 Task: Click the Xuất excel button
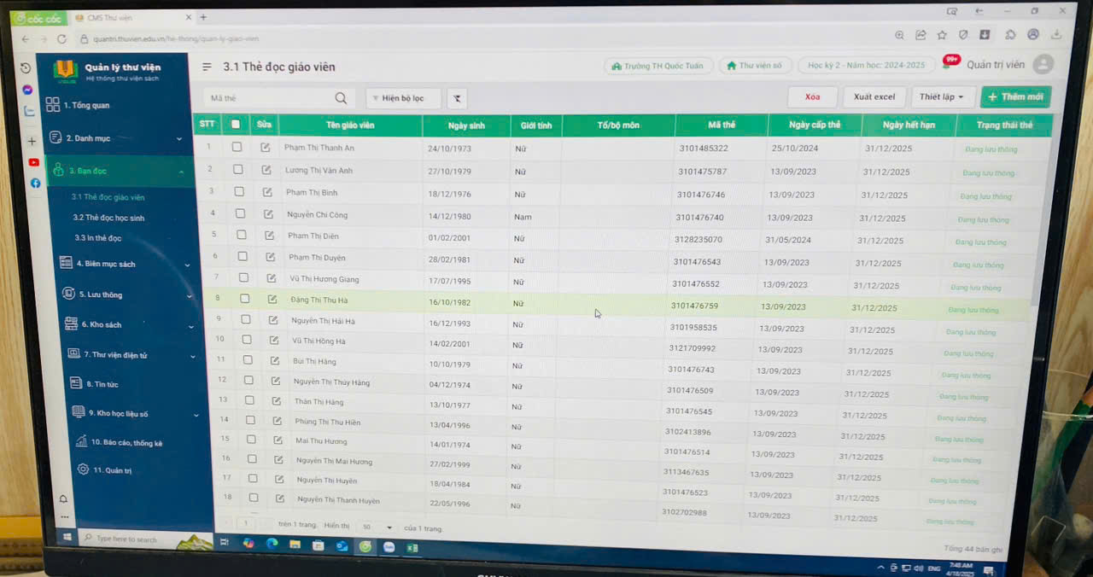(874, 97)
